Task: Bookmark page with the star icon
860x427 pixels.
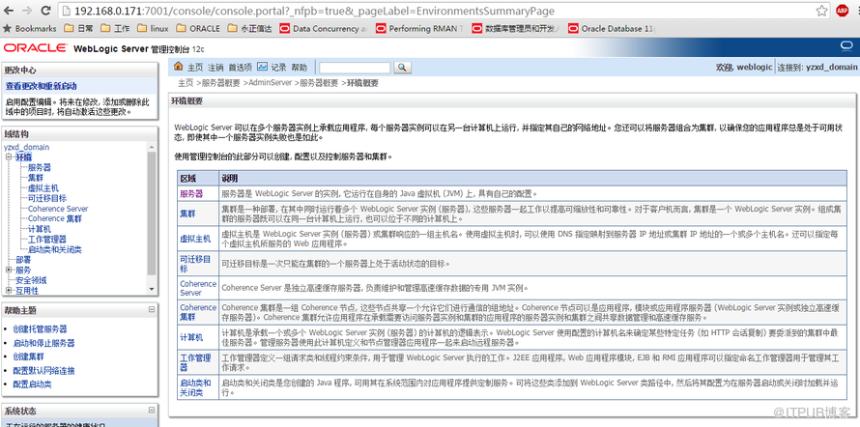Action: click(x=821, y=11)
